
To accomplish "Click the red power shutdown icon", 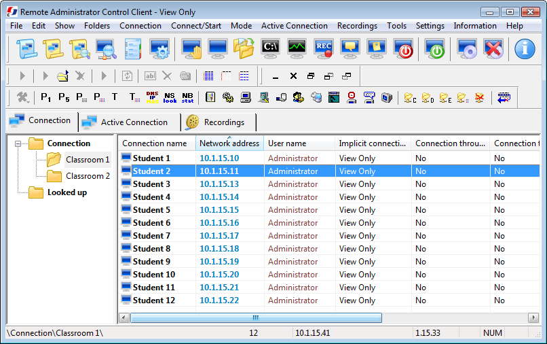I will (403, 48).
